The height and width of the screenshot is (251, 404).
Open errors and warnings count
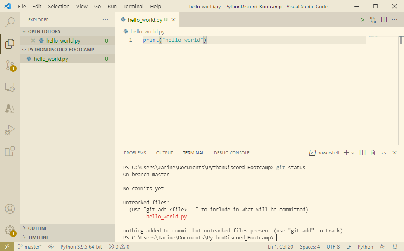pyautogui.click(x=119, y=246)
